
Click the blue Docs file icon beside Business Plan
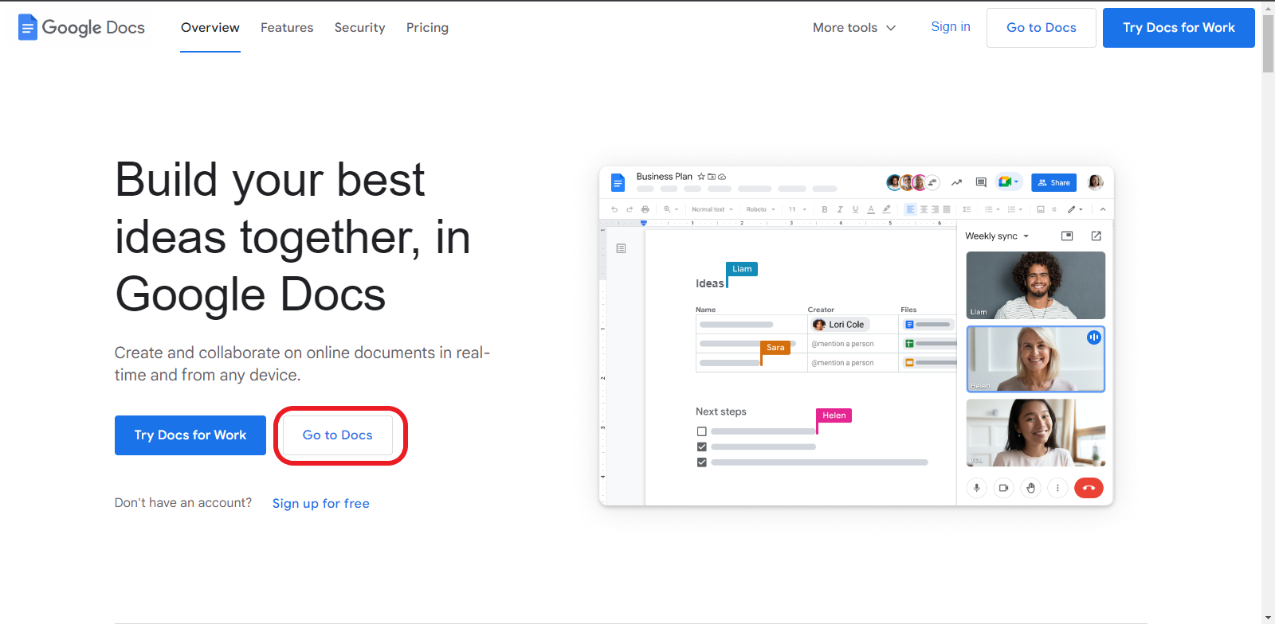coord(618,182)
